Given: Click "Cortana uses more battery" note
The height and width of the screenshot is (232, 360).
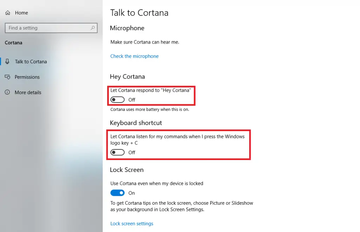Looking at the screenshot, I should click(x=150, y=110).
